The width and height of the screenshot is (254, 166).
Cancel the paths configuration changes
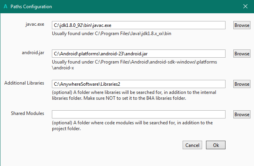point(192,145)
